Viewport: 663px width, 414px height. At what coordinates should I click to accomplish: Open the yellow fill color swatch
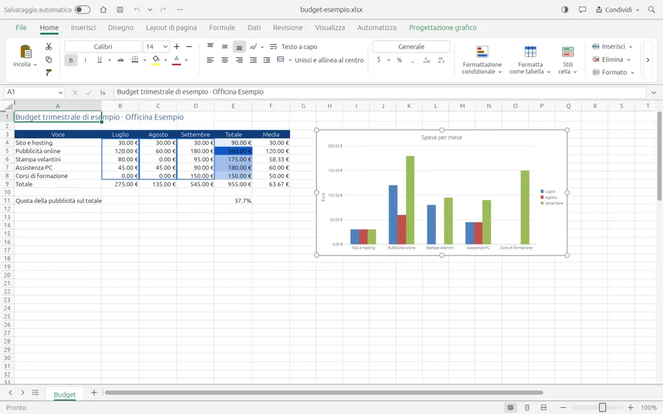coord(156,60)
